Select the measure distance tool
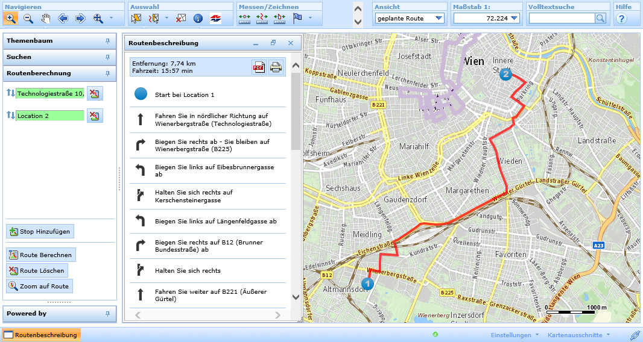The width and height of the screenshot is (643, 342). pos(244,19)
